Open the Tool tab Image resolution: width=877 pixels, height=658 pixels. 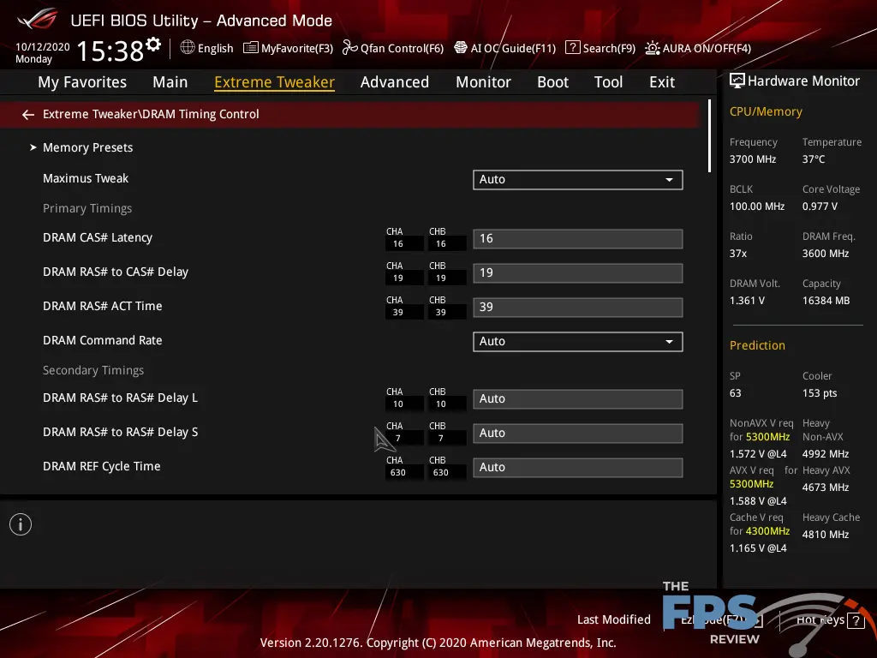click(x=608, y=82)
